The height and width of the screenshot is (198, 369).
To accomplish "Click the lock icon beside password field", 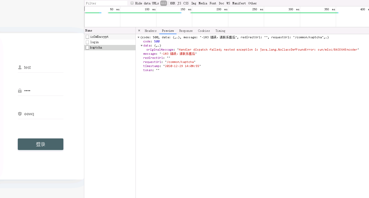I will [x=20, y=91].
